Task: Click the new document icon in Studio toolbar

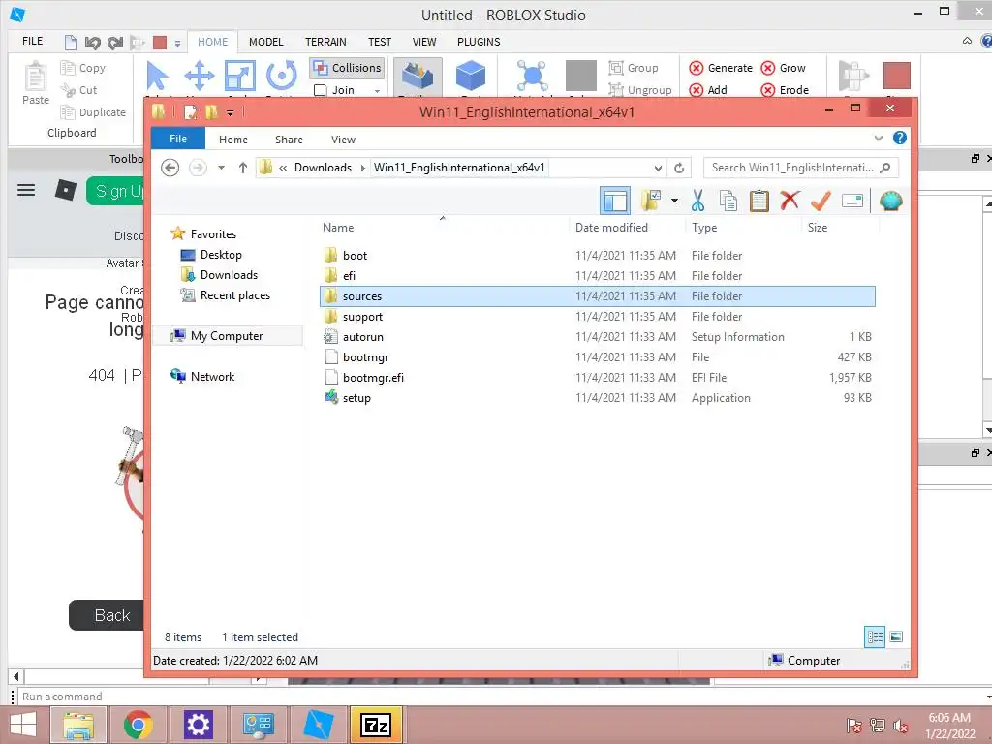Action: coord(71,43)
